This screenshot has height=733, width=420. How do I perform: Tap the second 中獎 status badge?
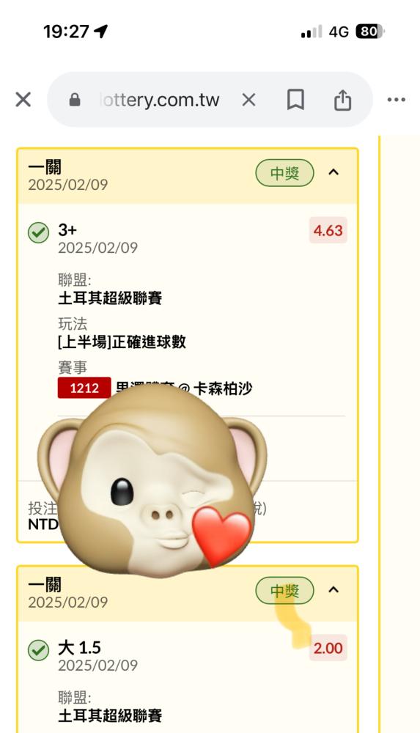click(284, 591)
